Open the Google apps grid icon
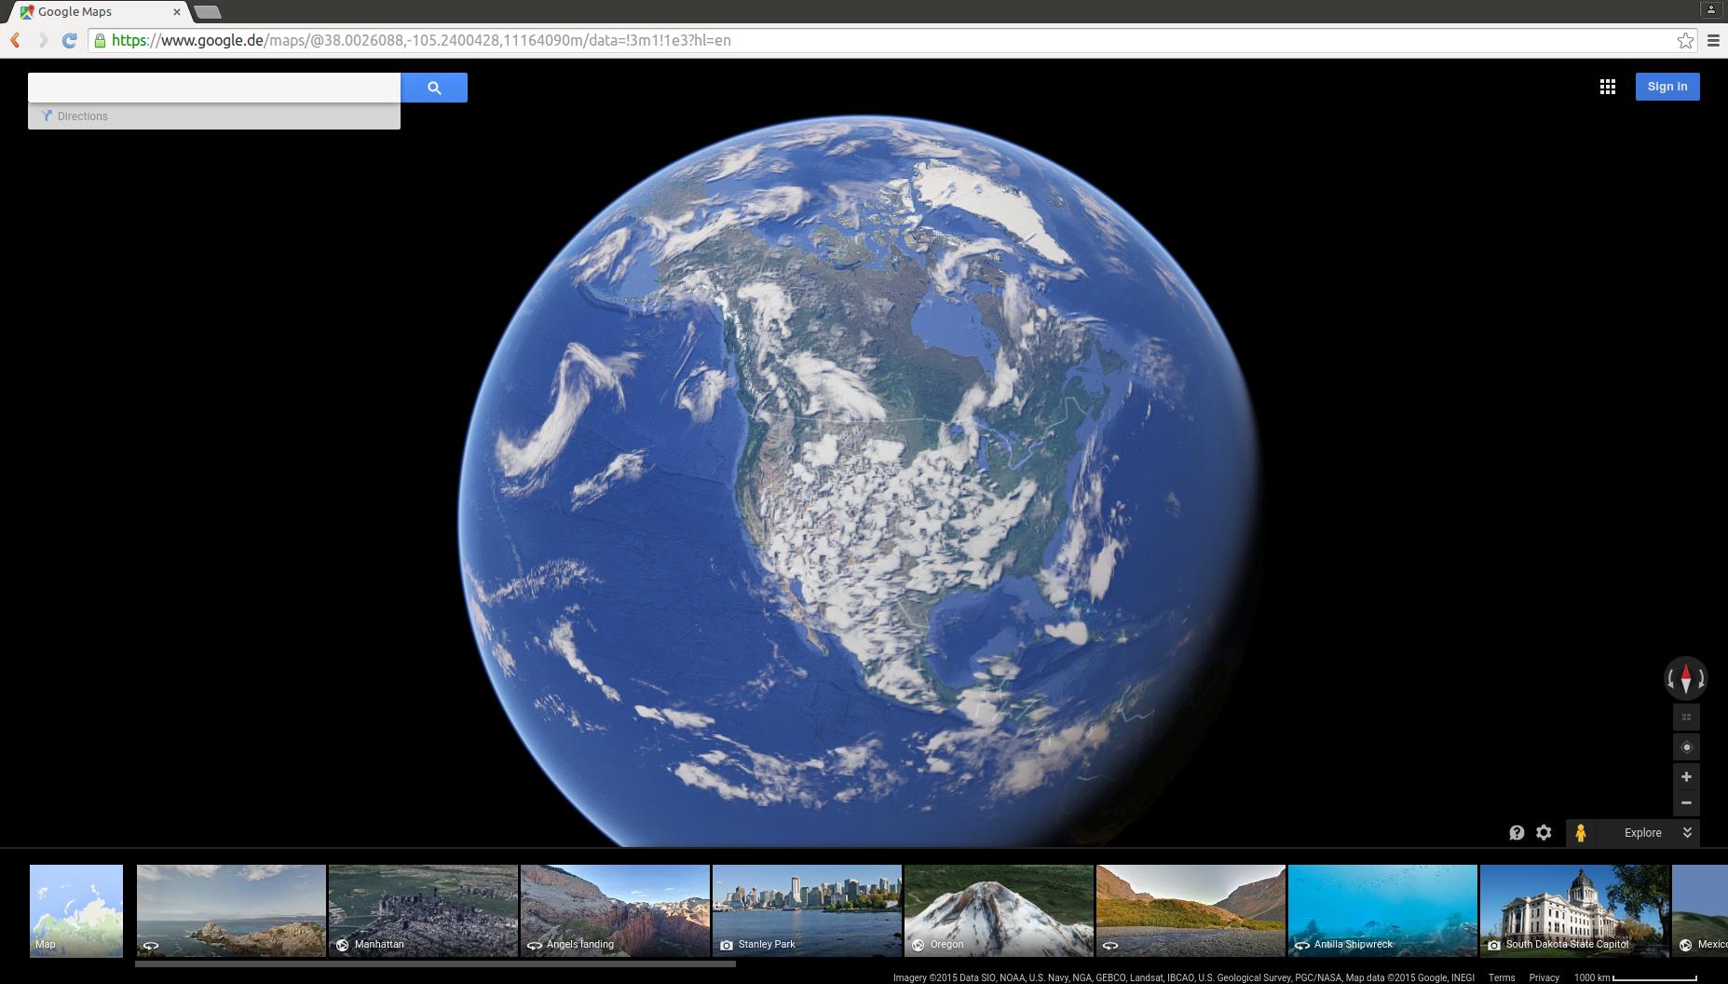1728x984 pixels. point(1608,86)
